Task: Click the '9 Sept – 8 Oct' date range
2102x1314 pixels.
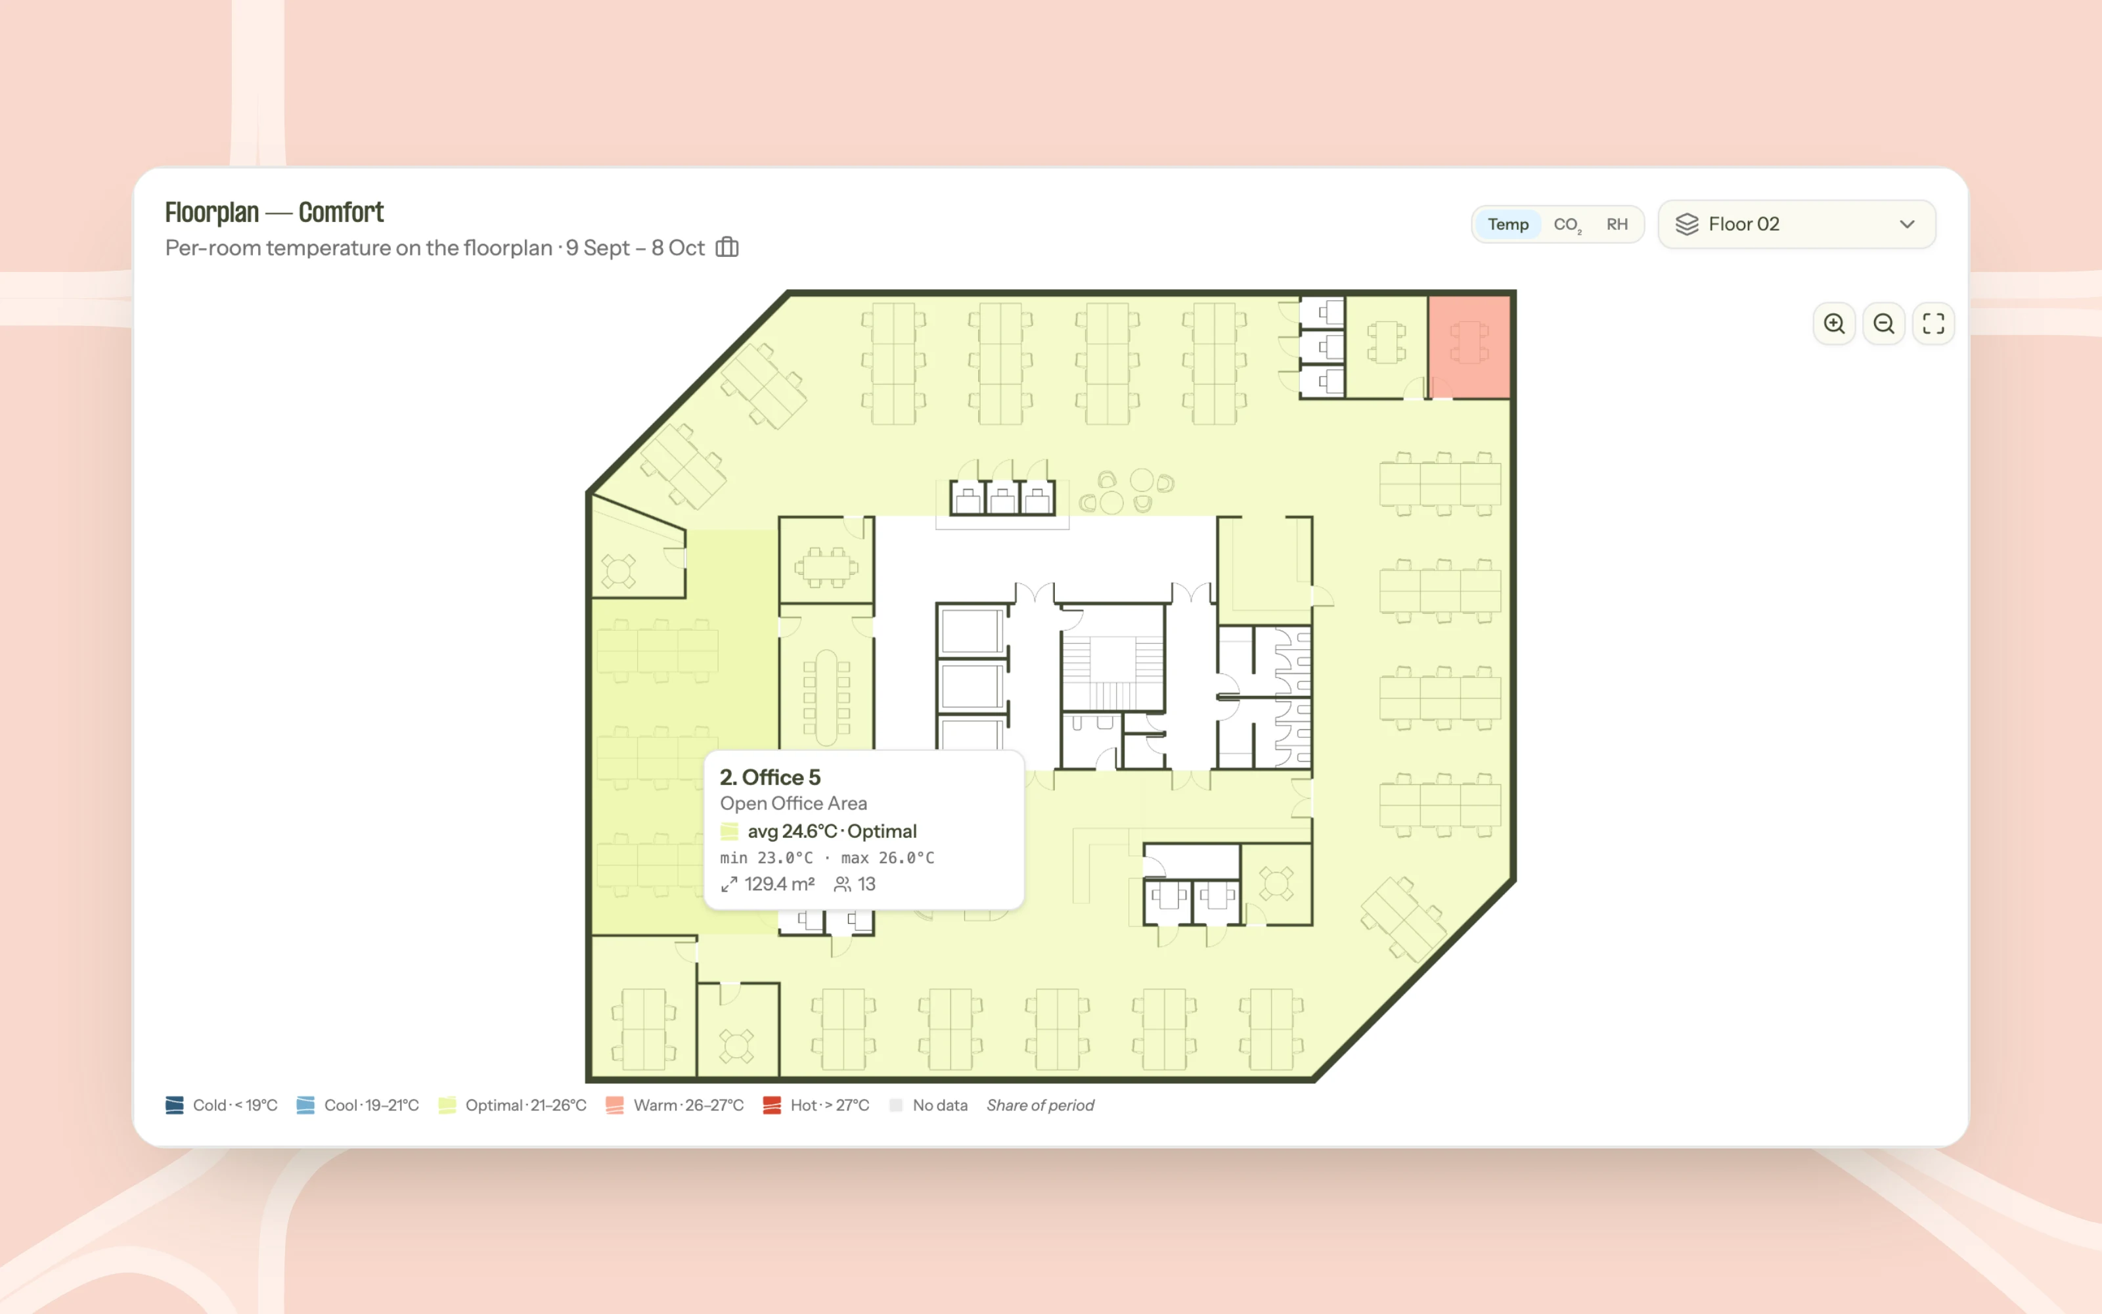Action: (635, 248)
